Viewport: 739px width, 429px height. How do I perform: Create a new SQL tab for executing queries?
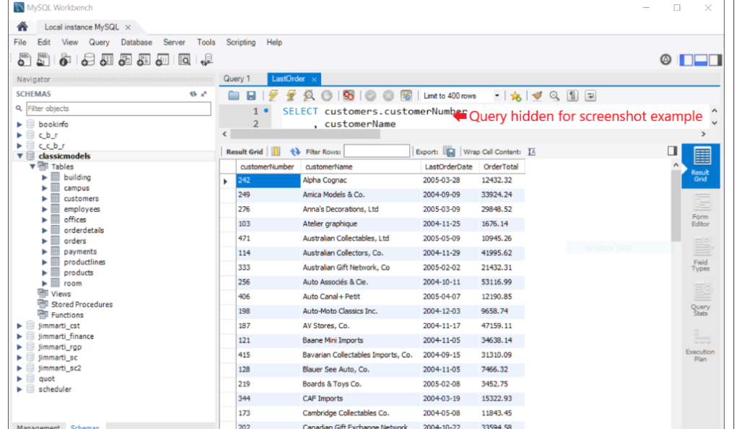pos(24,60)
